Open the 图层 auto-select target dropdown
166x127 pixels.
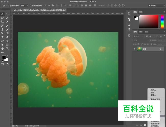(x=24, y=5)
